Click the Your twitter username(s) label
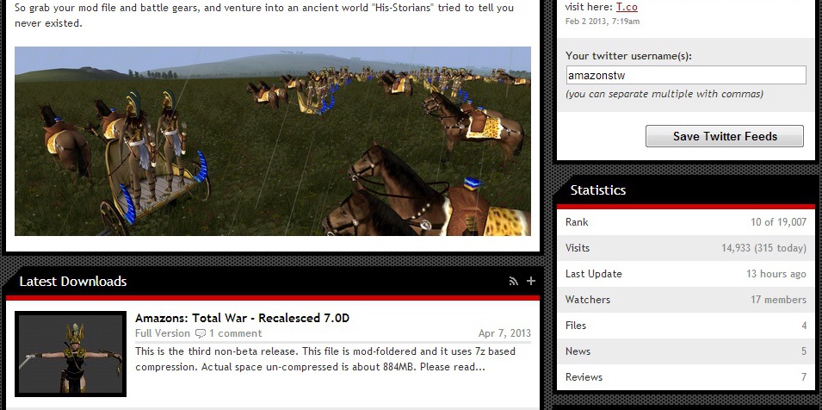Viewport: 822px width, 410px height. pyautogui.click(x=628, y=56)
